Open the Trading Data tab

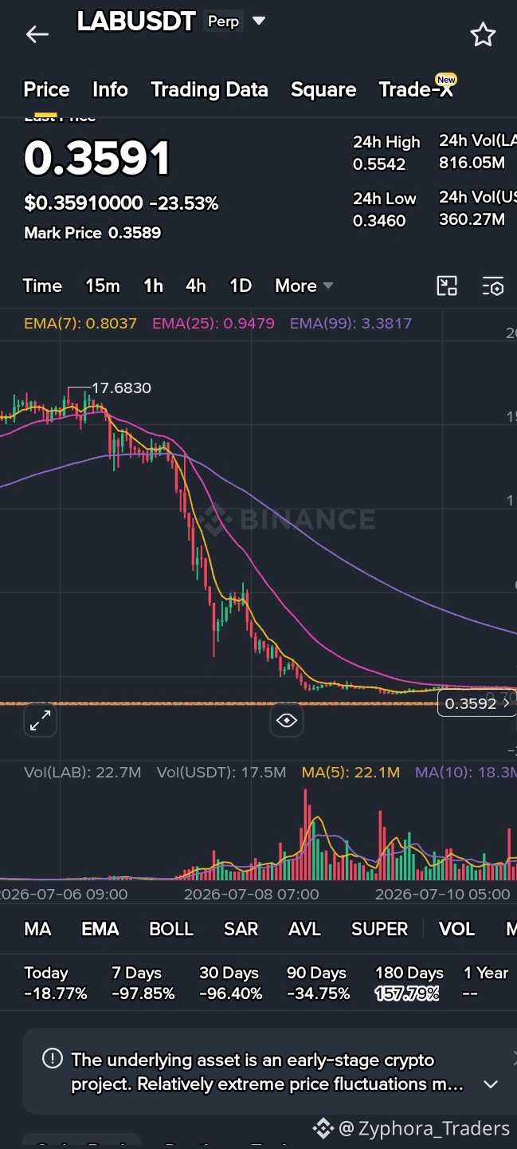pyautogui.click(x=210, y=89)
